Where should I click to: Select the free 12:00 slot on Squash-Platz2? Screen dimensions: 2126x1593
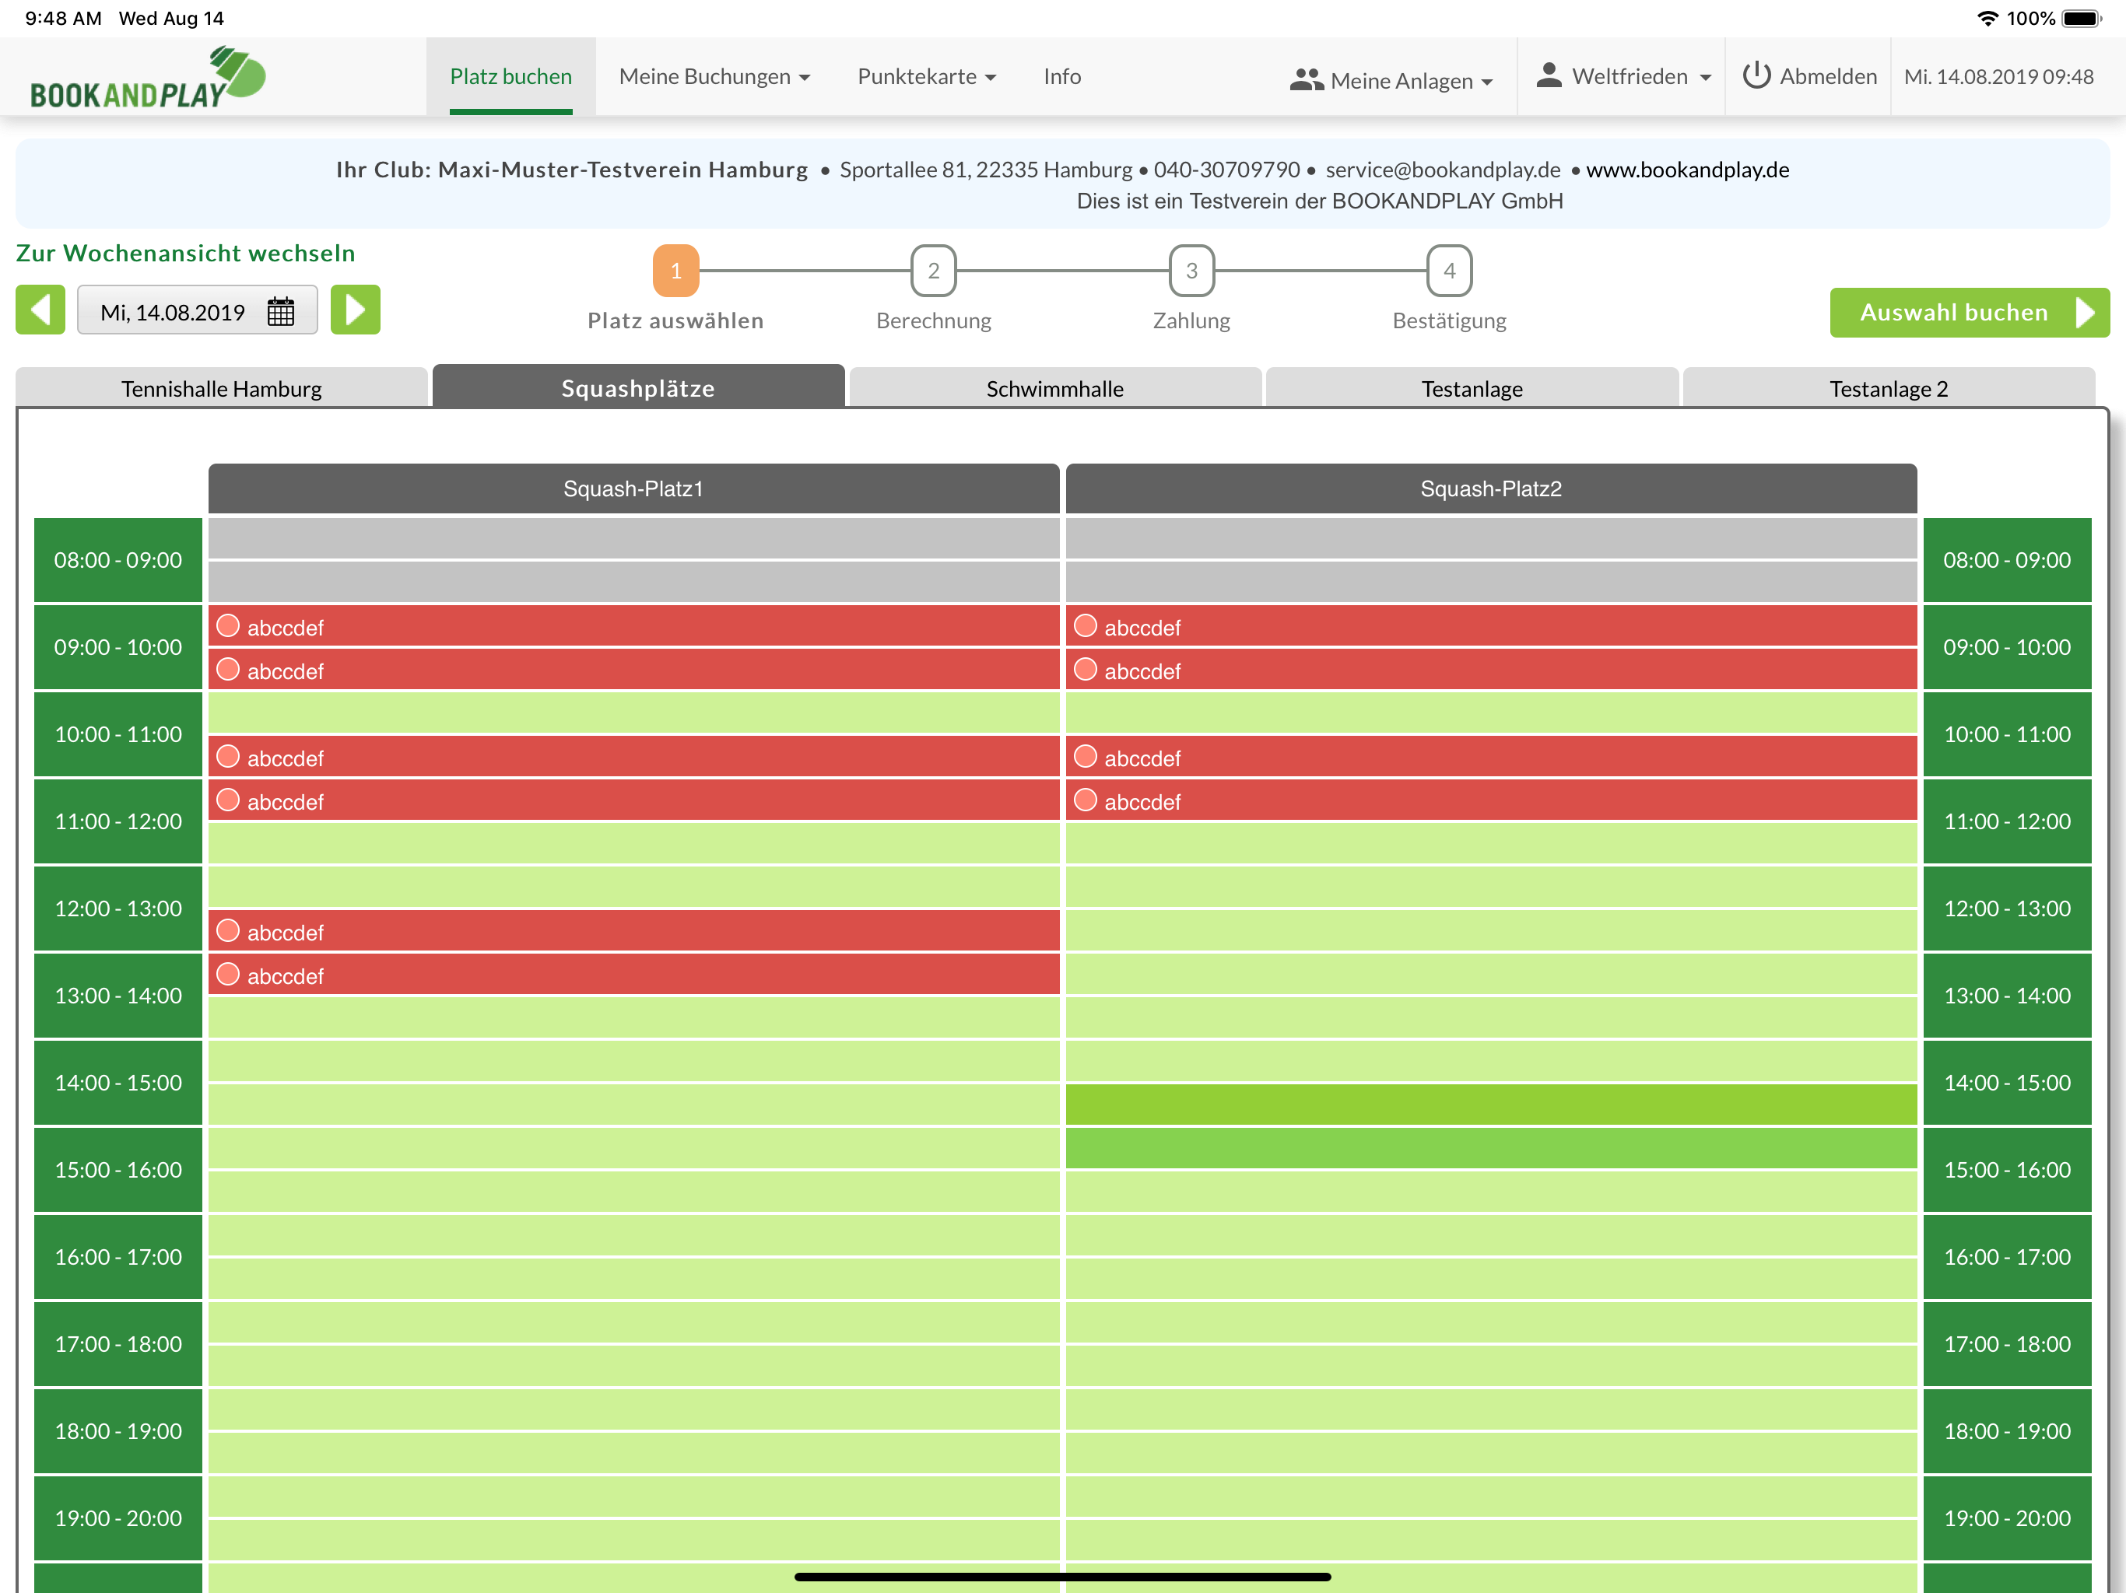click(1491, 887)
